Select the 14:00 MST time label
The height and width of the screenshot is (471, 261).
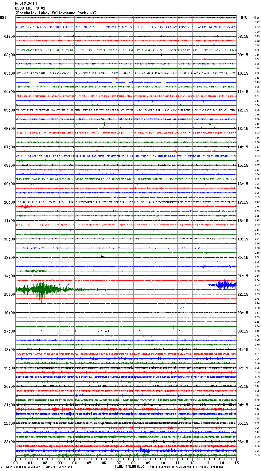pos(10,276)
